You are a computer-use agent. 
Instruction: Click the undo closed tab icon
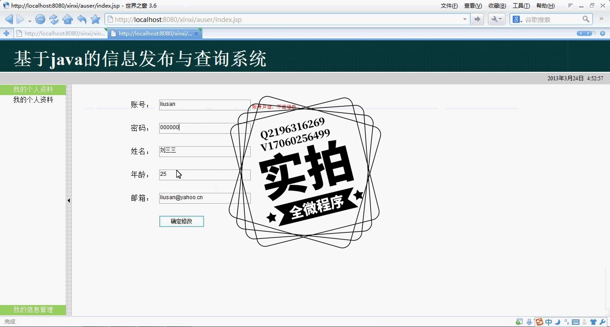click(x=82, y=19)
